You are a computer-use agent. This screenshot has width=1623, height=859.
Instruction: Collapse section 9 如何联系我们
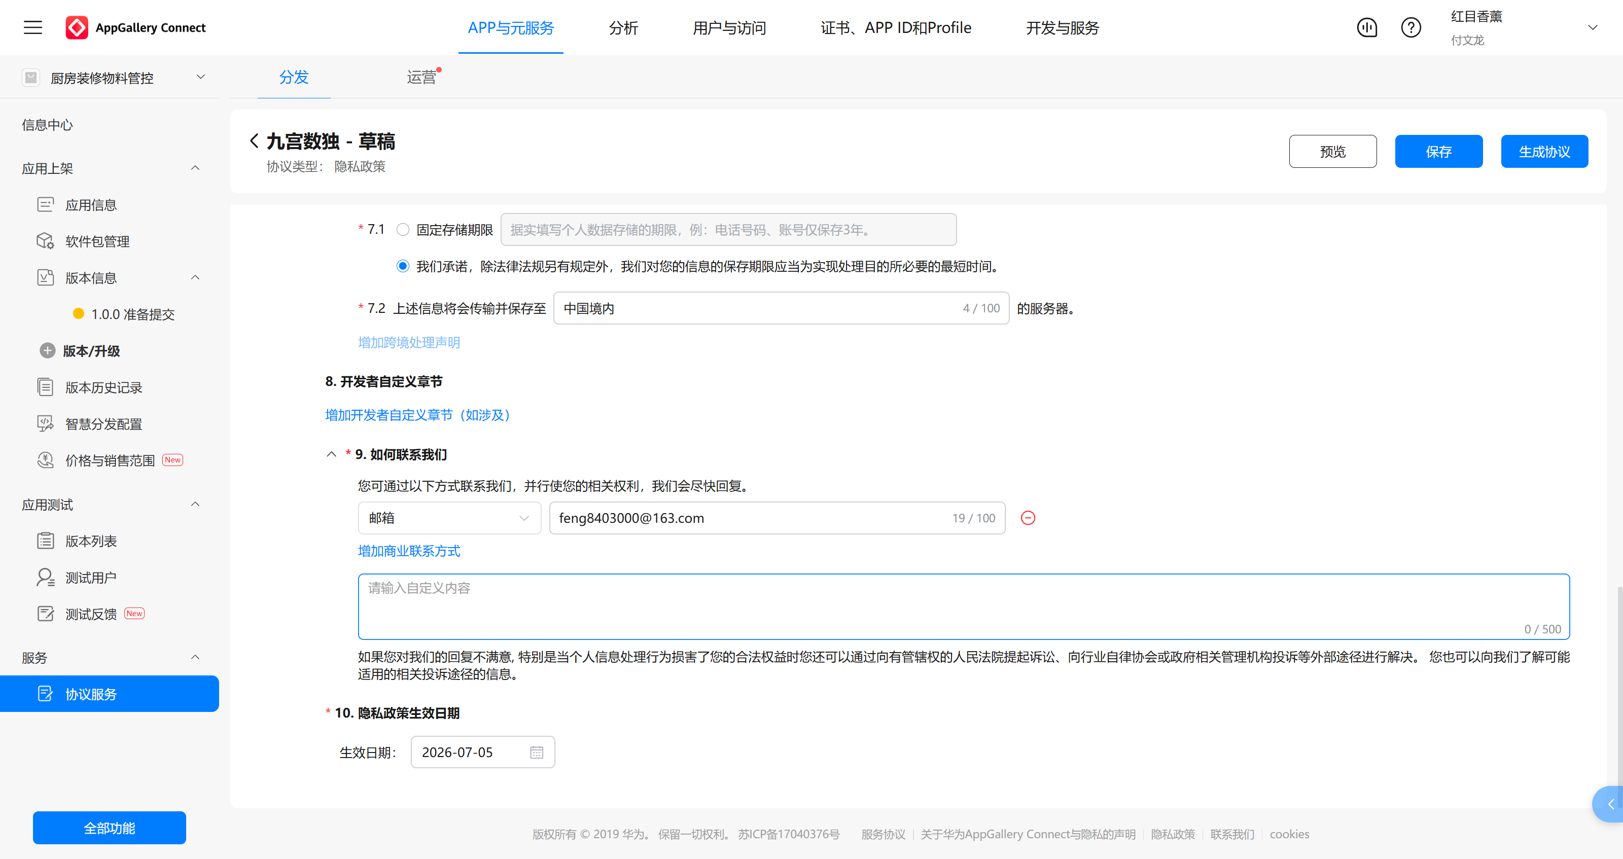pyautogui.click(x=331, y=454)
